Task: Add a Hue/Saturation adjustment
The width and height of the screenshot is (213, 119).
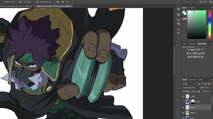Action: click(x=187, y=53)
